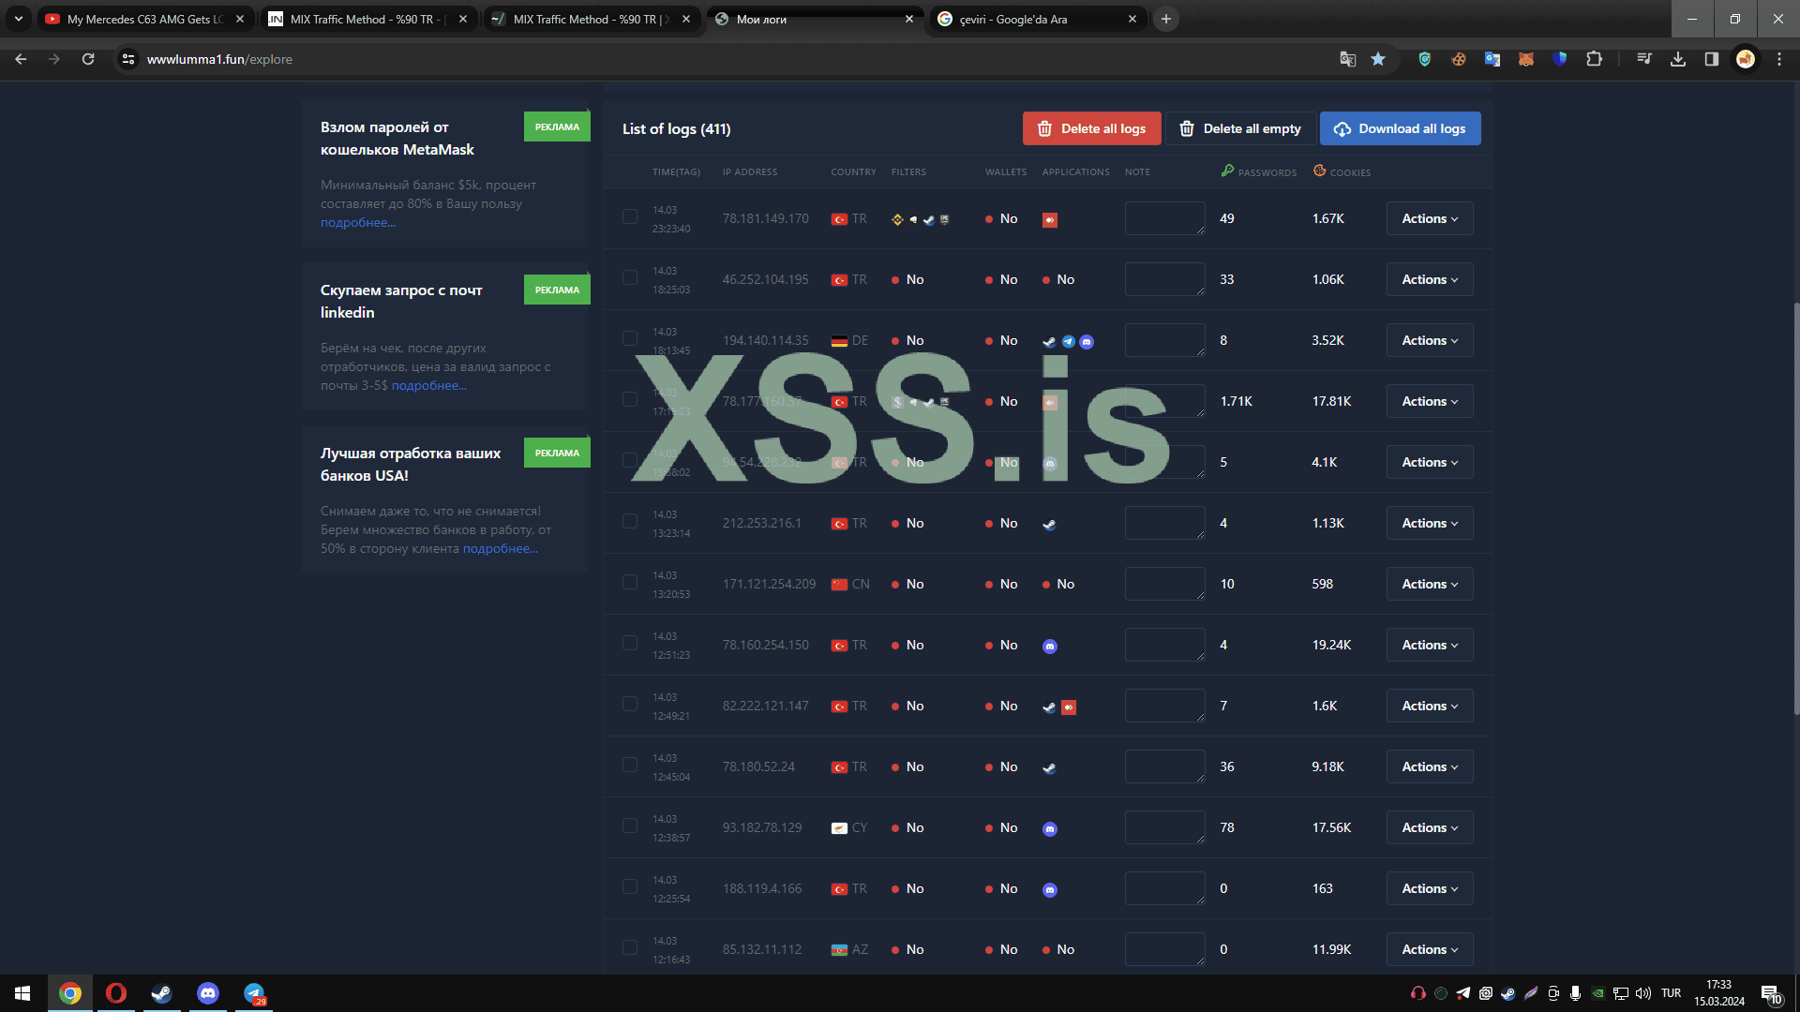Viewport: 1800px width, 1012px height.
Task: Click подробнее link in the MetaMask ad
Action: click(x=357, y=223)
